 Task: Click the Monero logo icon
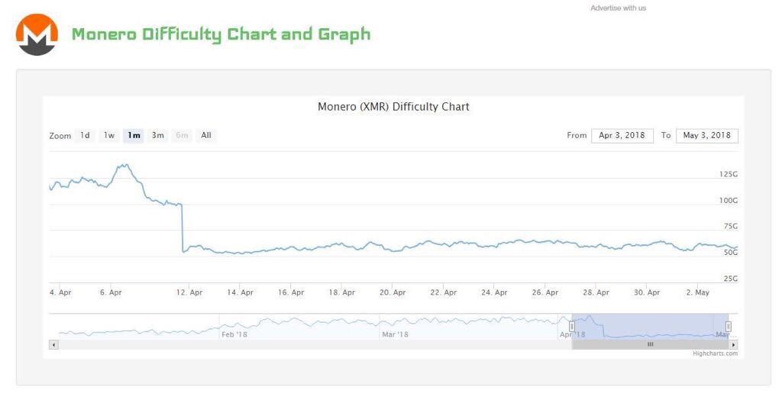click(x=37, y=35)
